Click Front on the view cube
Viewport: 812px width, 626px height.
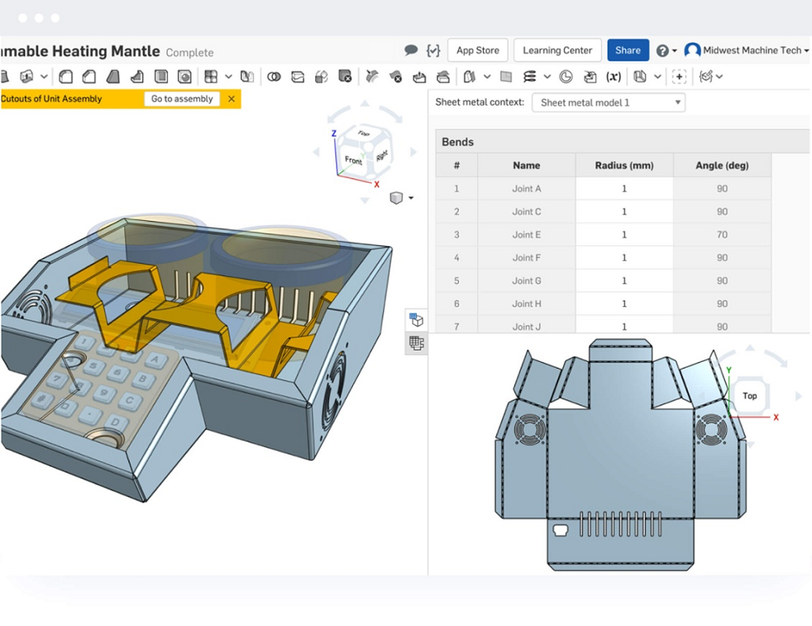pos(352,160)
